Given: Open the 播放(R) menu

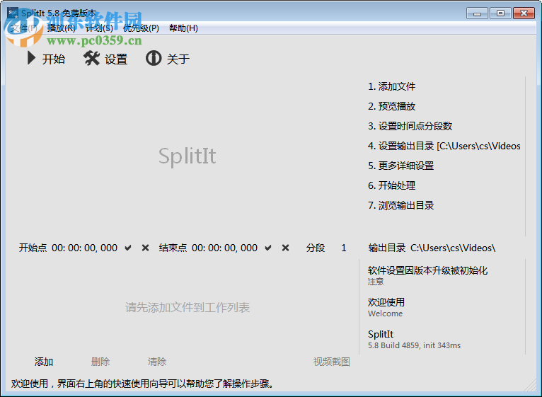Looking at the screenshot, I should point(61,28).
